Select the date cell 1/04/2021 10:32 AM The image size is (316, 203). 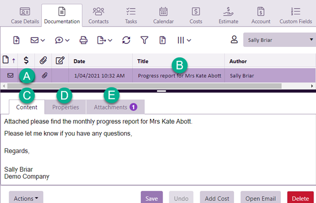[99, 76]
